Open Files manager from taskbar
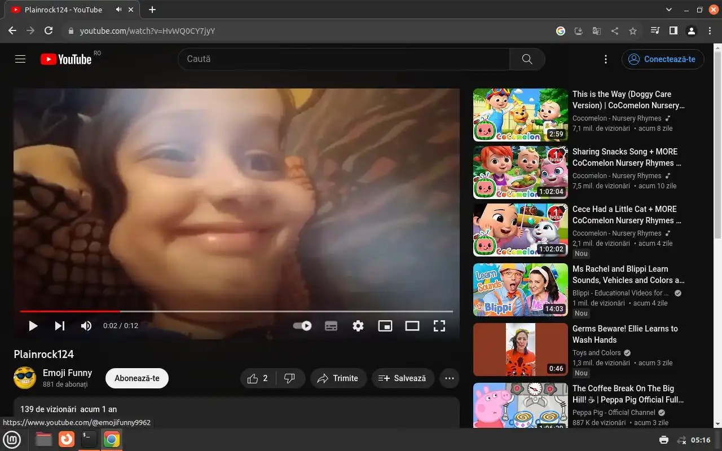Screen dimensions: 722x451 click(44, 440)
